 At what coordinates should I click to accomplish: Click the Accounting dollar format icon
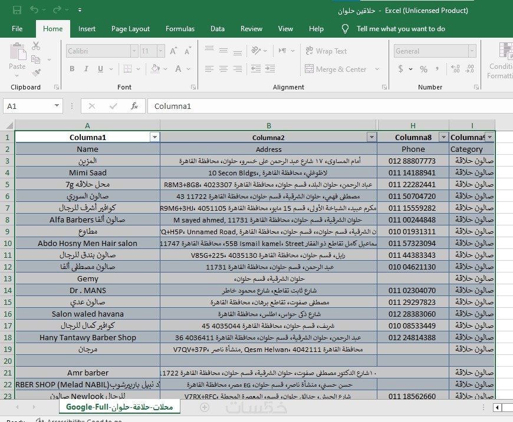pos(400,69)
